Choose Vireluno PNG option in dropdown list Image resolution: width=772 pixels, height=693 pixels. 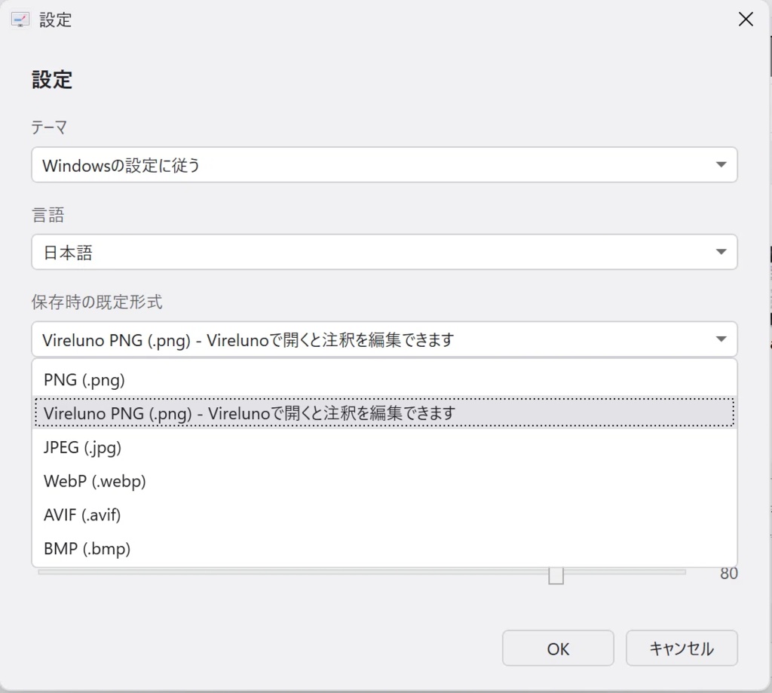(x=384, y=412)
